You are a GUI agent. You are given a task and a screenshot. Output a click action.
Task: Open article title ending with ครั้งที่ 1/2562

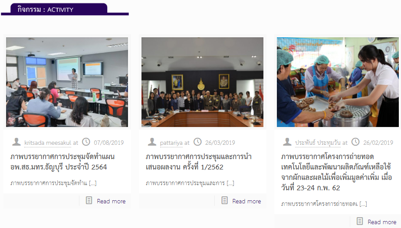coord(199,162)
